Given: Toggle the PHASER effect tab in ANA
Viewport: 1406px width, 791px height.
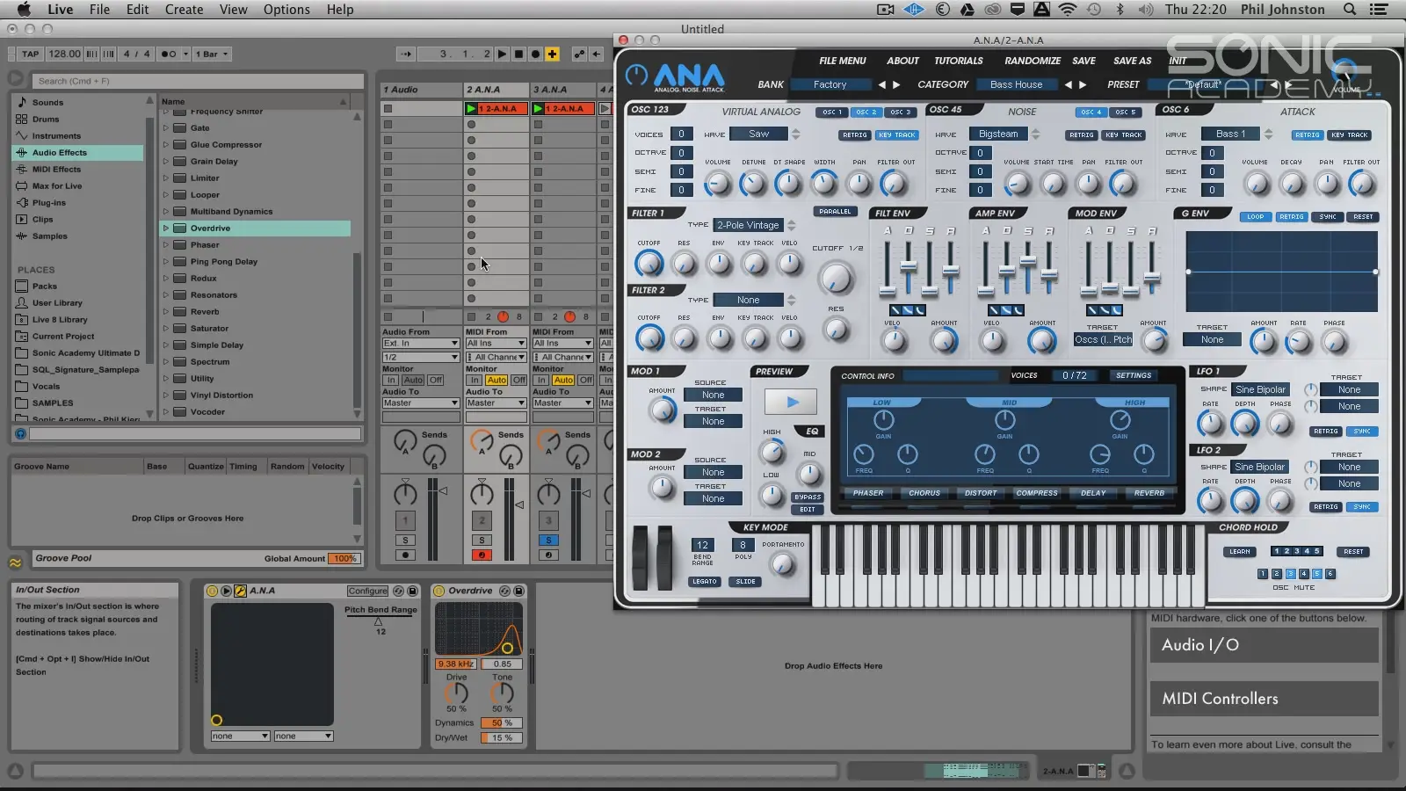Looking at the screenshot, I should [x=868, y=493].
